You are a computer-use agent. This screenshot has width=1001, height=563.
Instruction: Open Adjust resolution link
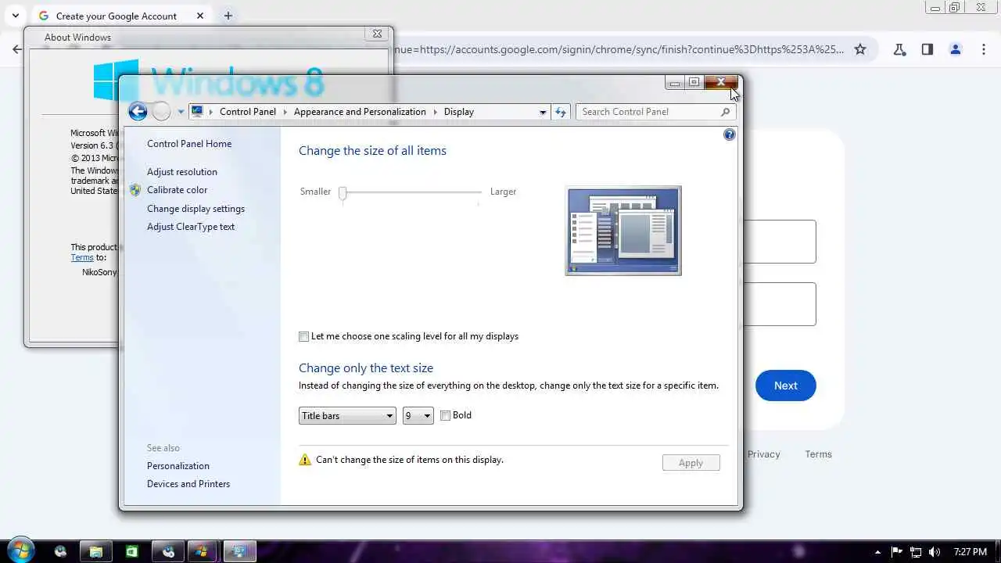pyautogui.click(x=182, y=172)
